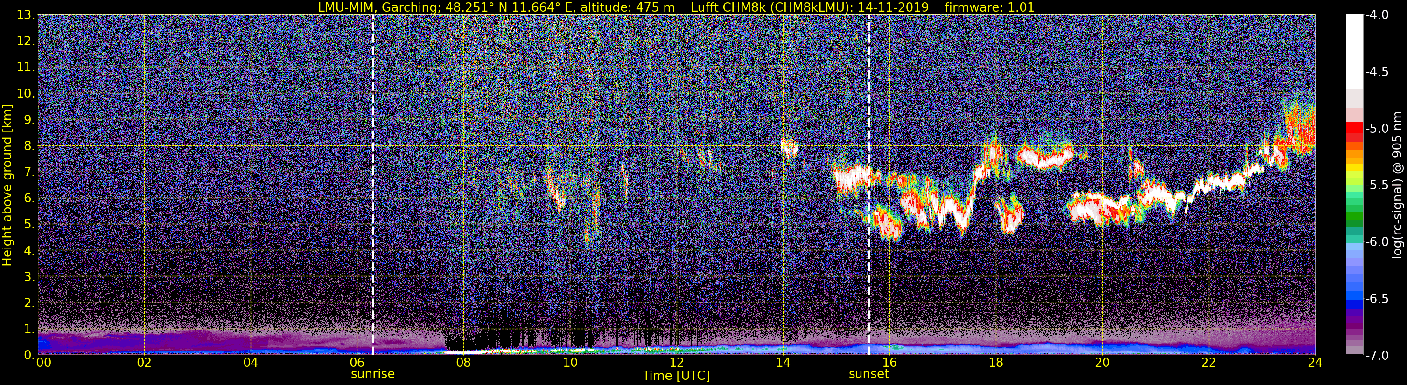Select the 'sunrise' label below the time axis
This screenshot has width=1407, height=385.
[372, 374]
